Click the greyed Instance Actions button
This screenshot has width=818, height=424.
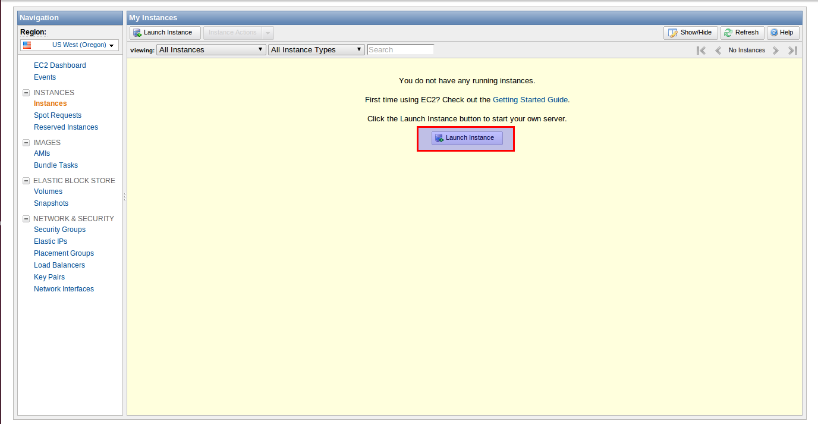233,33
